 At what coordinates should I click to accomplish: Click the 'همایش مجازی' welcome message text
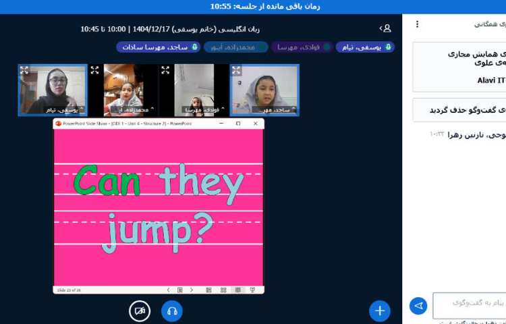click(474, 54)
